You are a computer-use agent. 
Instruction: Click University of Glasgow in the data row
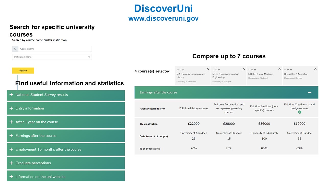point(229,133)
